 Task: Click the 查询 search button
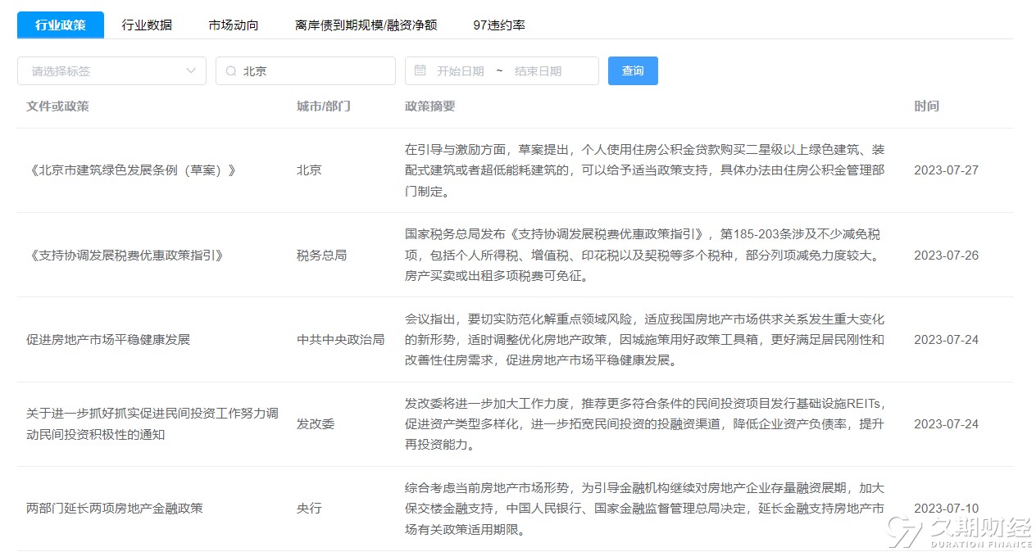[x=633, y=70]
